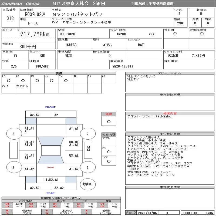This screenshot has width=216, height=216.
Task: Click the Condition Check title
Action: (21, 4)
